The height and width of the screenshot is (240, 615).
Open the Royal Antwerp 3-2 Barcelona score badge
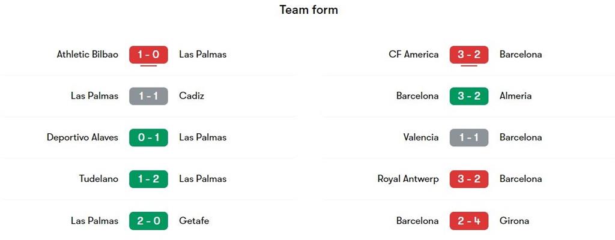469,179
